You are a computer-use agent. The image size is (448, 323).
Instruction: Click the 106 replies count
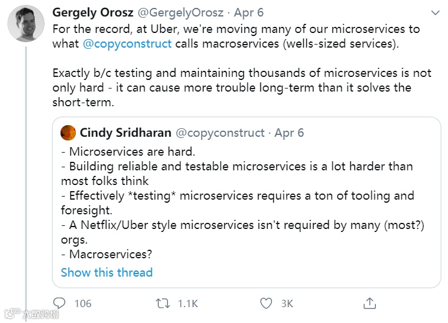[83, 303]
